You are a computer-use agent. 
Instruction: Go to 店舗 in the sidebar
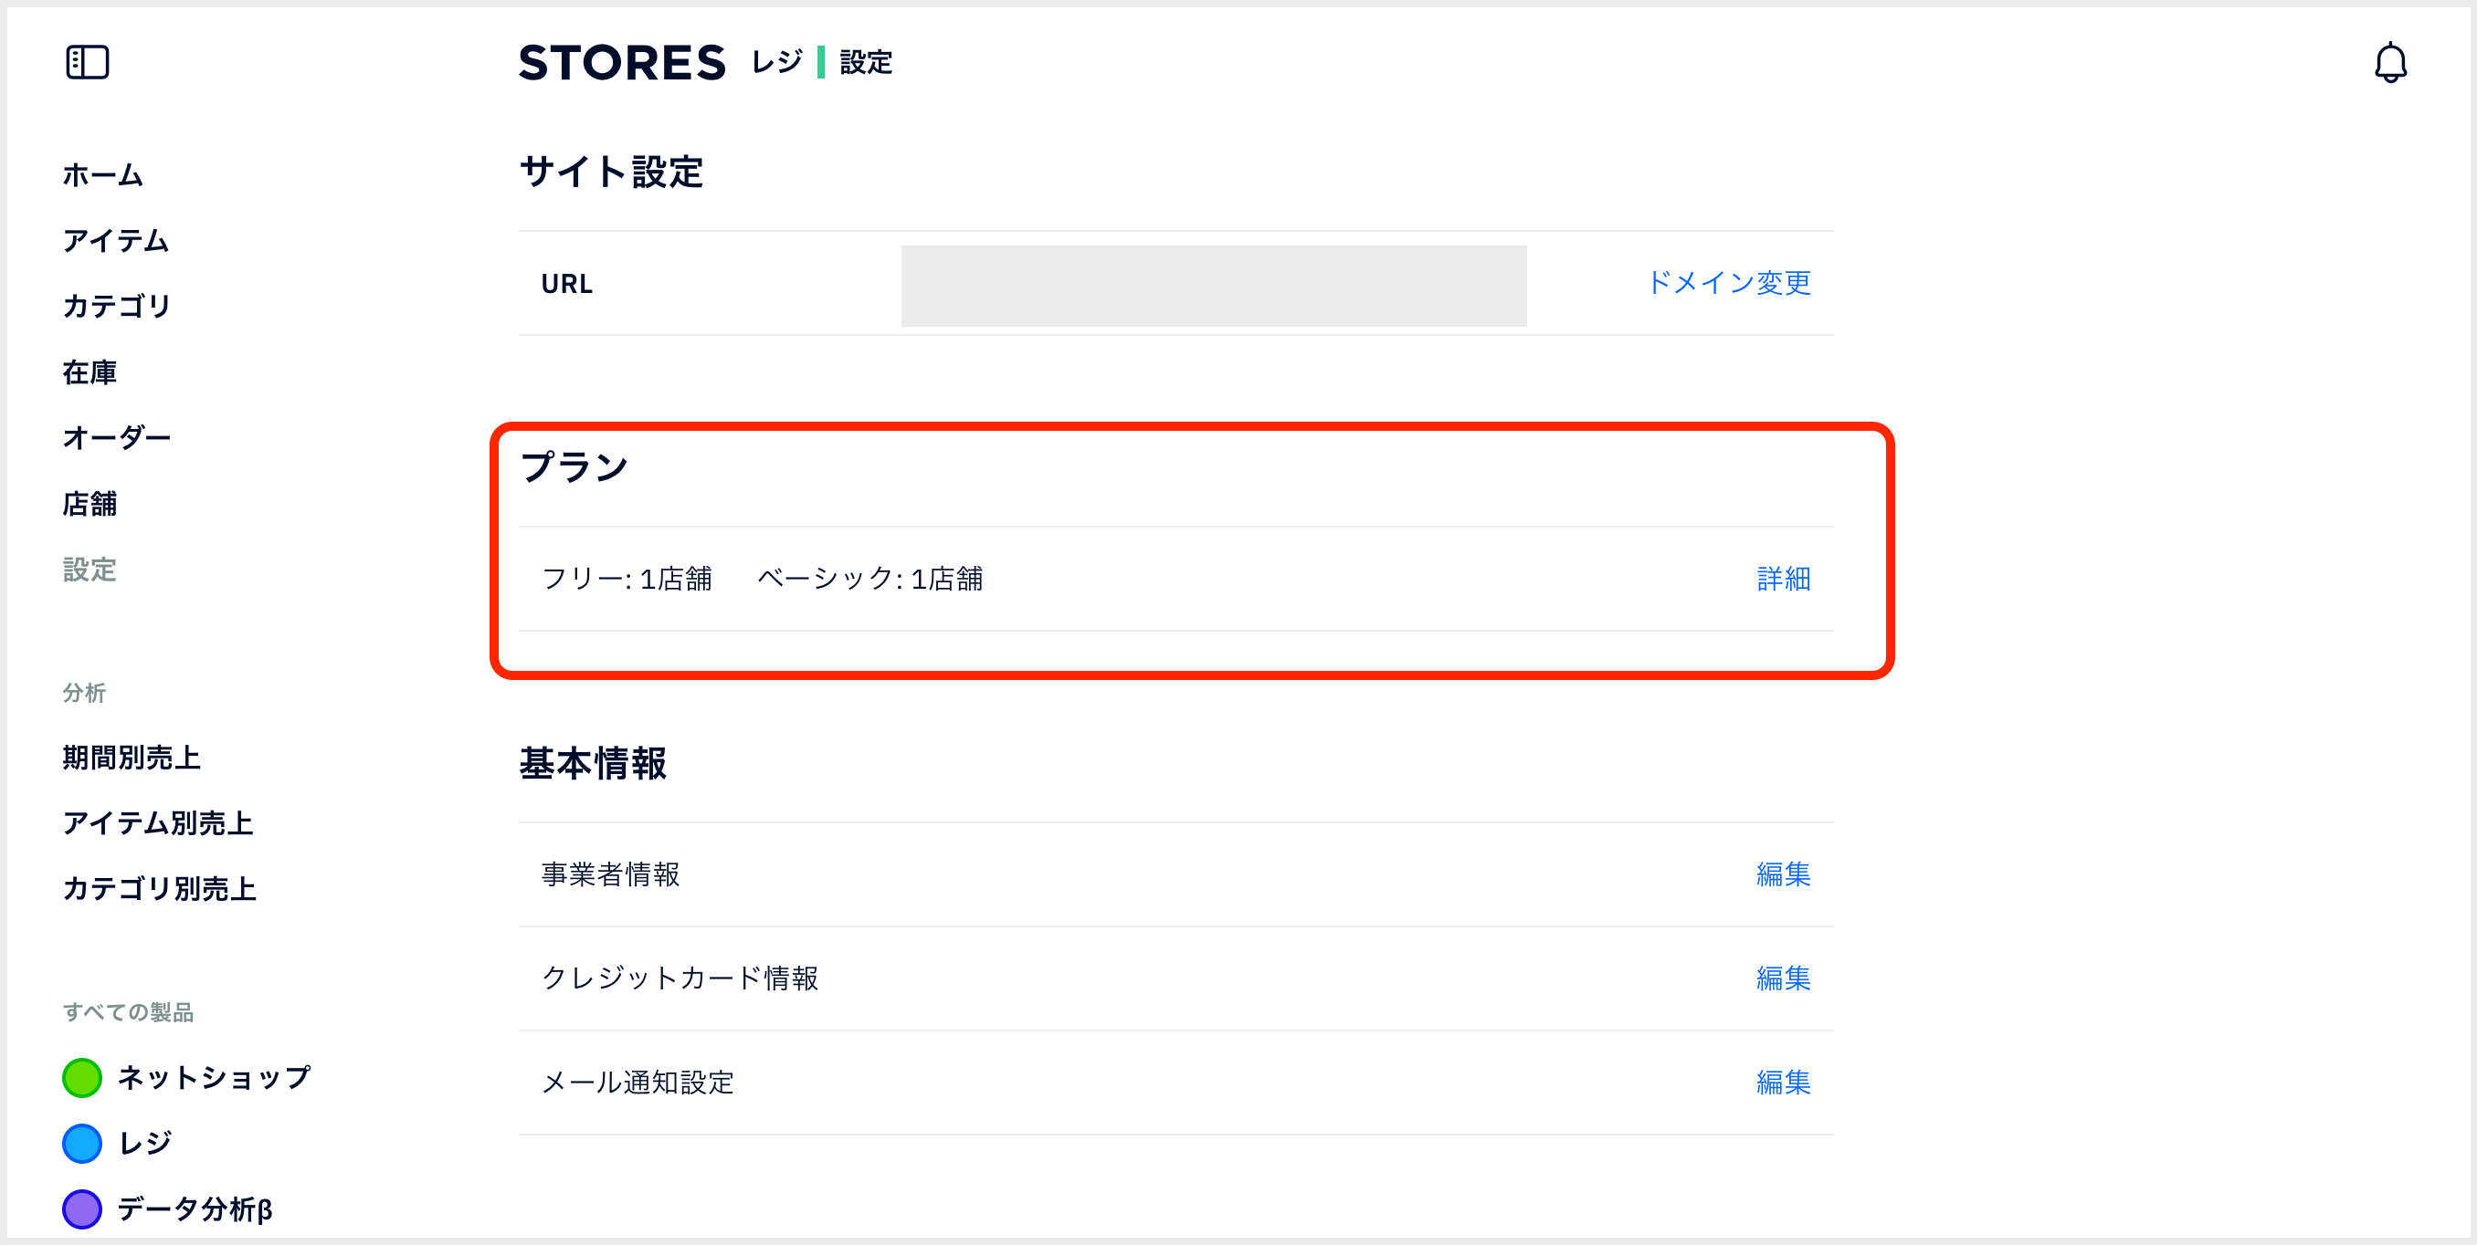(90, 503)
